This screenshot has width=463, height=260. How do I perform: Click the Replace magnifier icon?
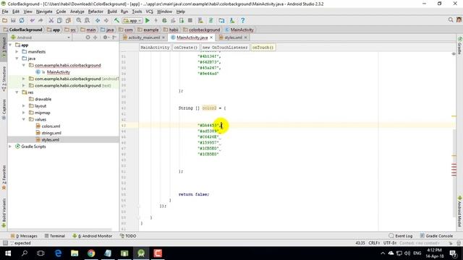click(87, 21)
